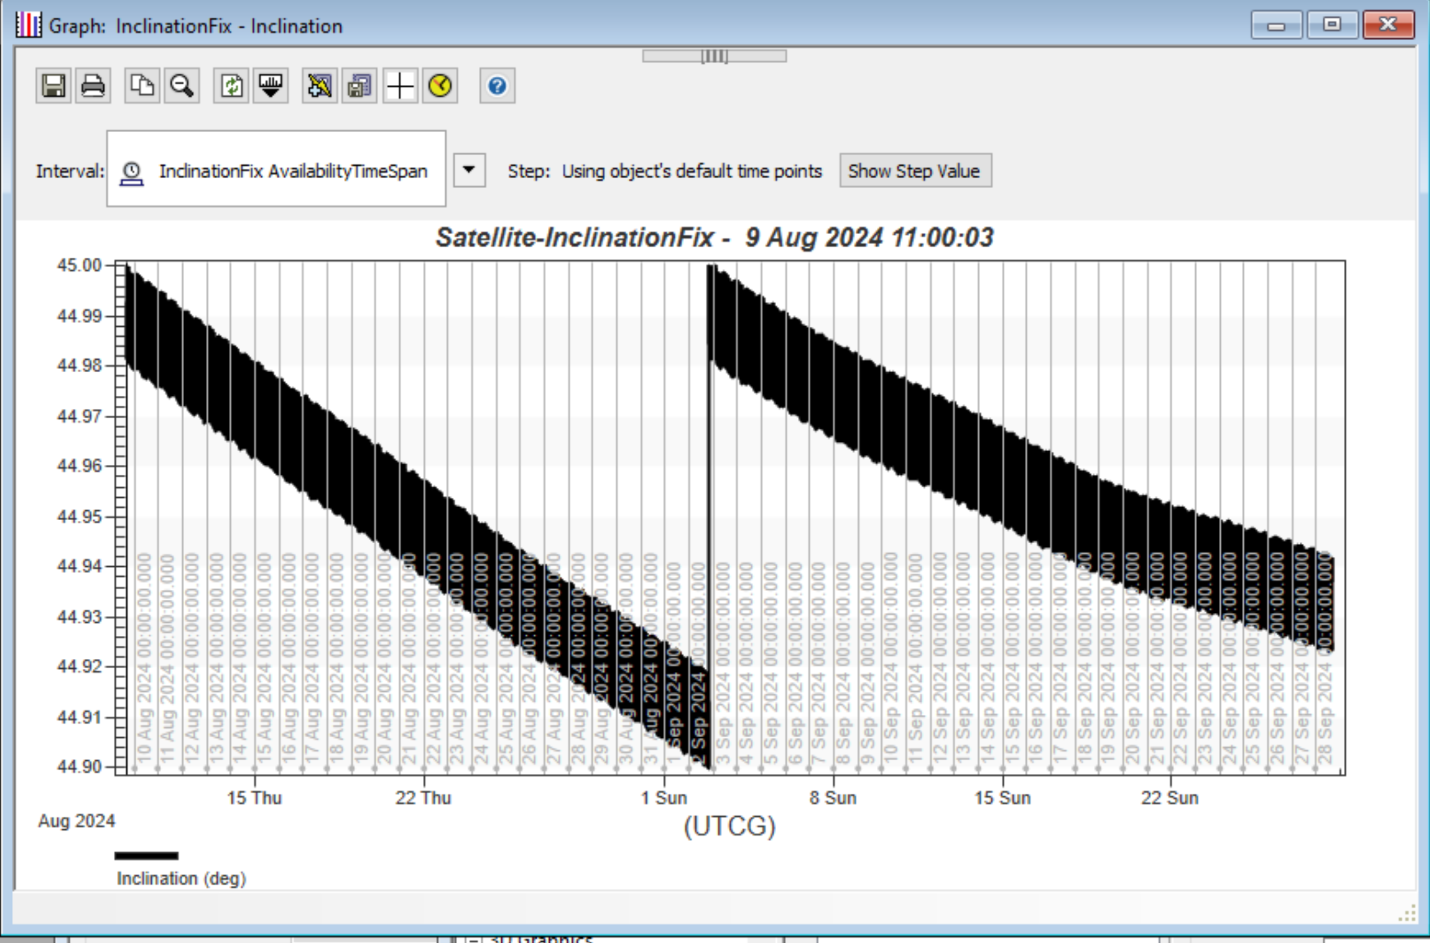The image size is (1430, 943).
Task: Click the Inclination (deg) legend line swatch
Action: 146,856
